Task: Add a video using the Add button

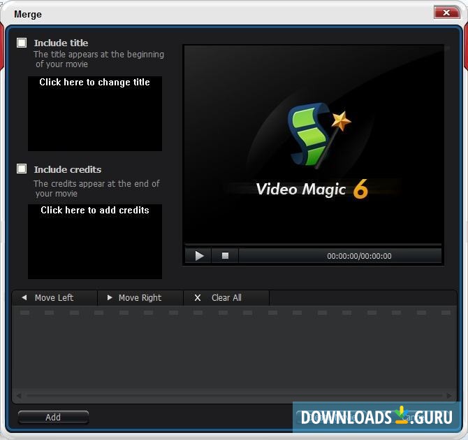Action: (53, 418)
